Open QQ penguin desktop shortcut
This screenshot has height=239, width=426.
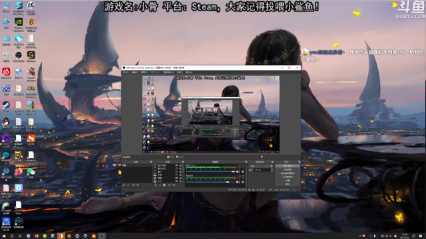(6, 123)
